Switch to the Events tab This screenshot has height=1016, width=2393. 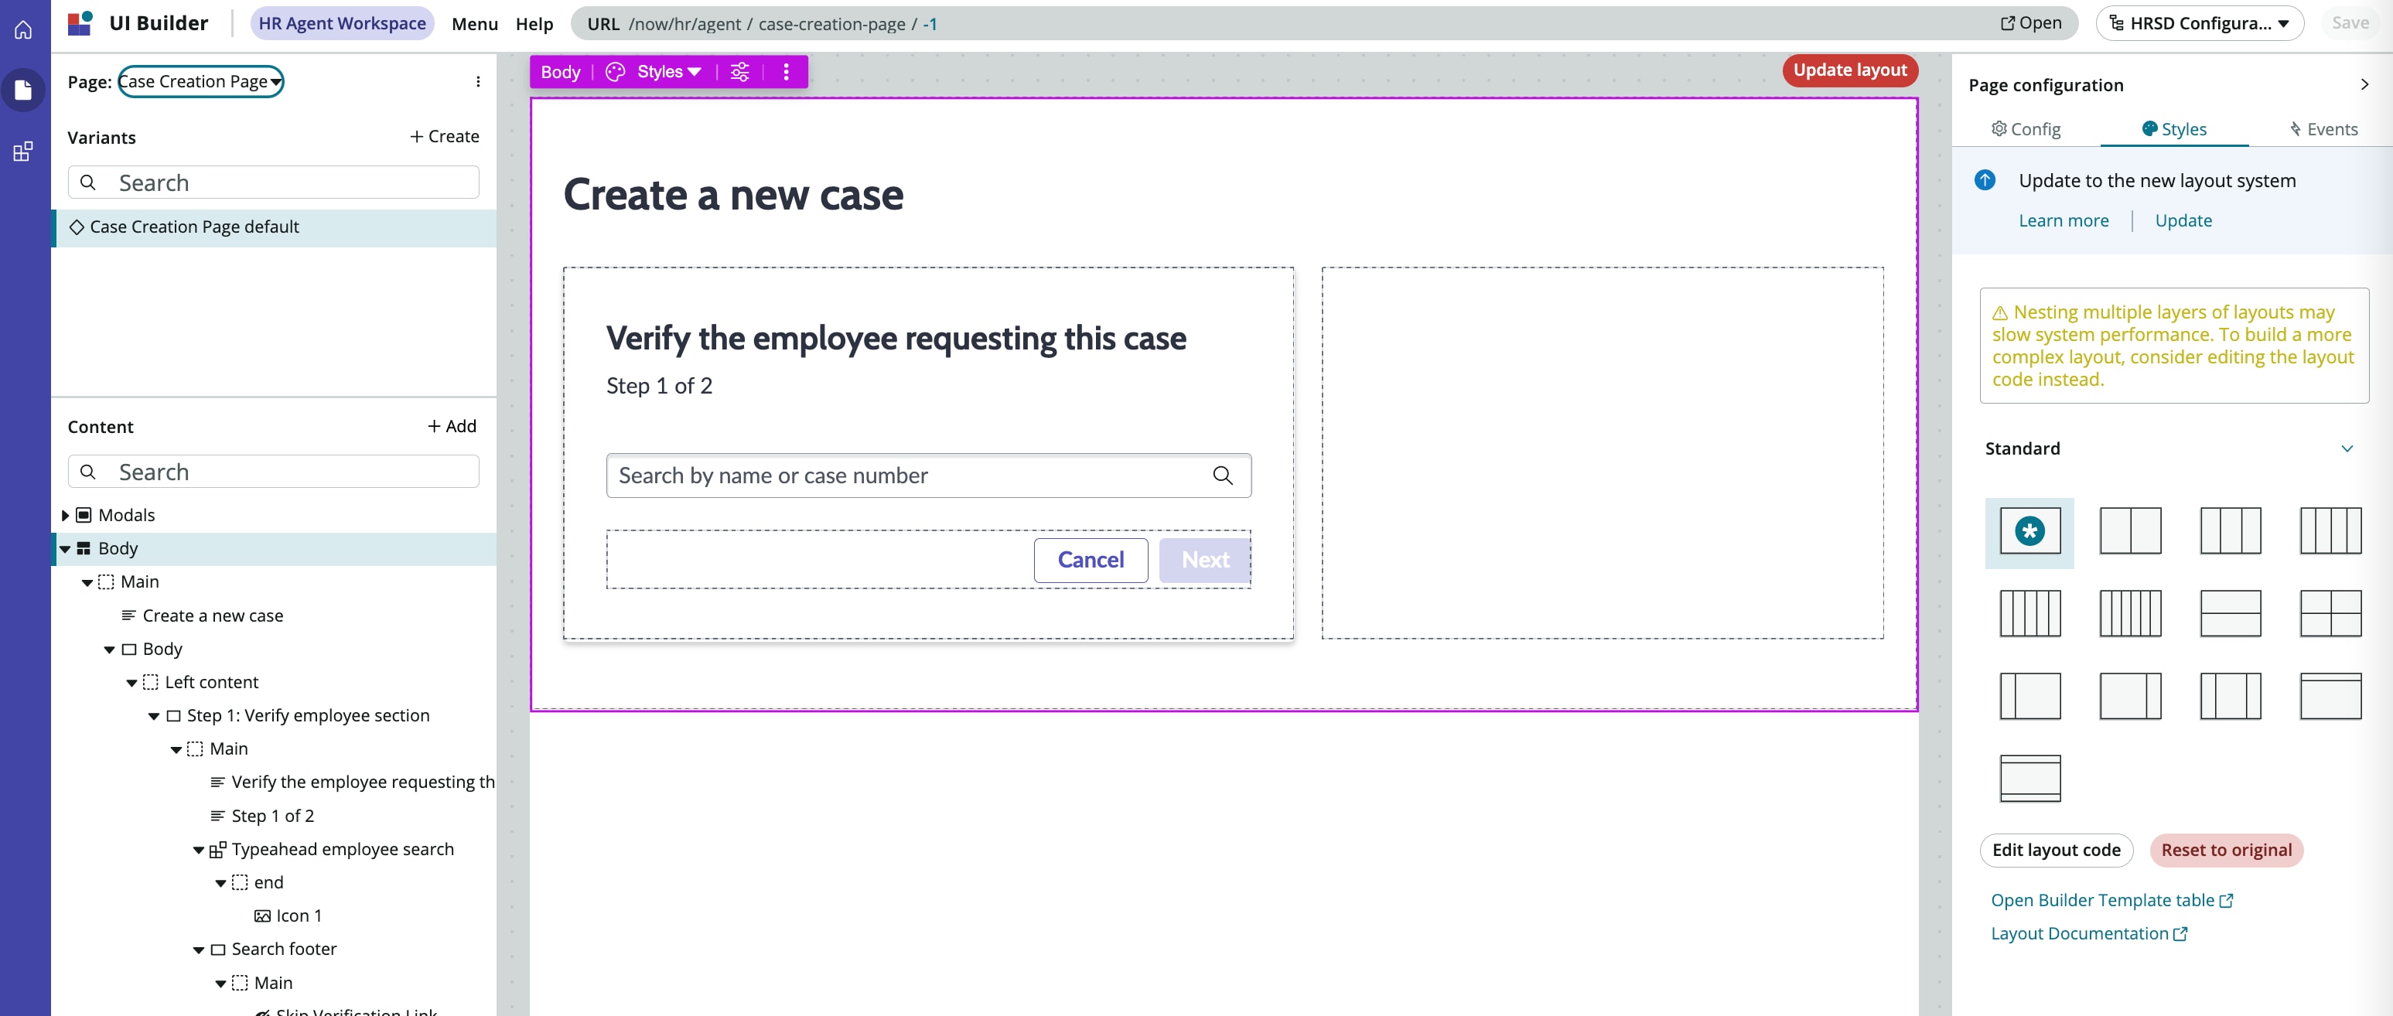(2323, 129)
